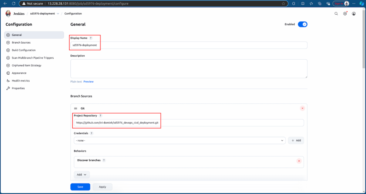
Task: Click the user account icon
Action: coord(353,14)
